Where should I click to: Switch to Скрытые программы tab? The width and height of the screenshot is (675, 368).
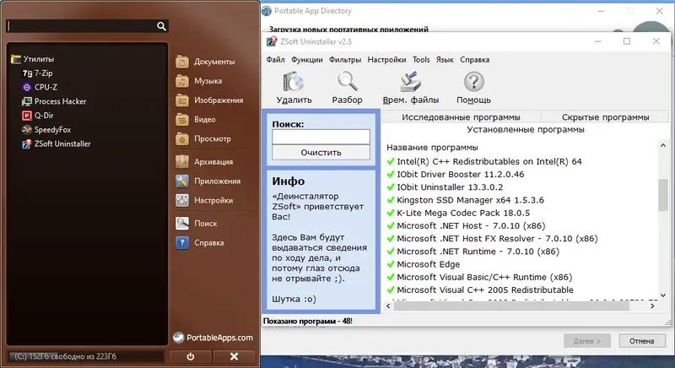click(x=605, y=117)
